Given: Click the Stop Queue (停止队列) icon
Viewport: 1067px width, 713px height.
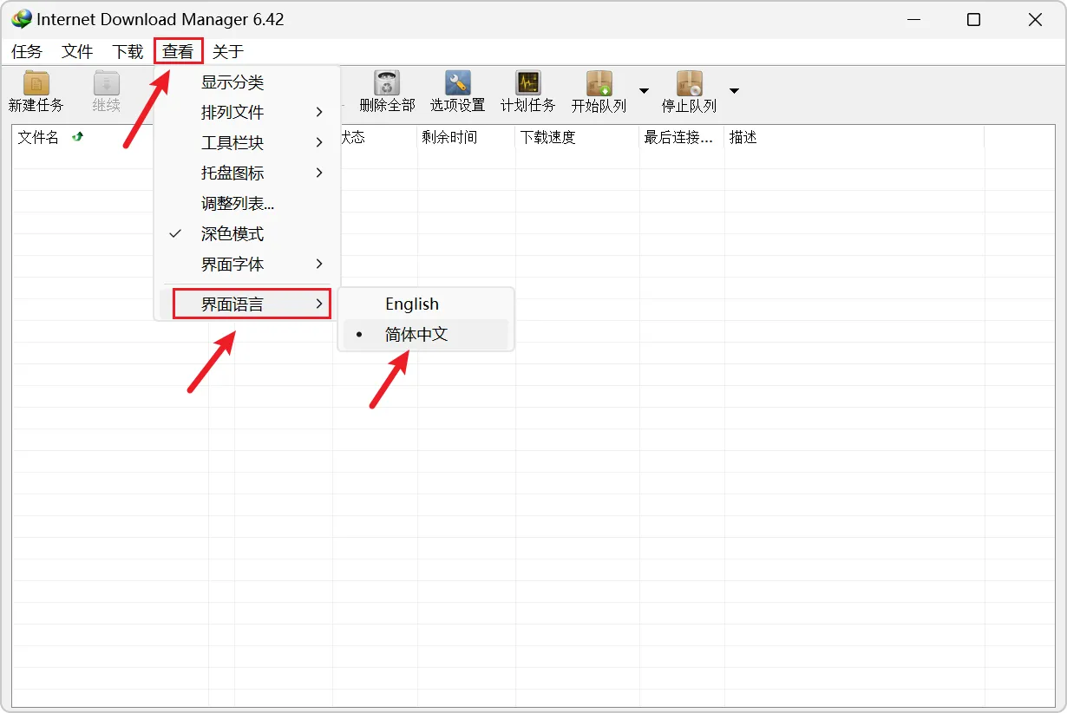Looking at the screenshot, I should 689,83.
